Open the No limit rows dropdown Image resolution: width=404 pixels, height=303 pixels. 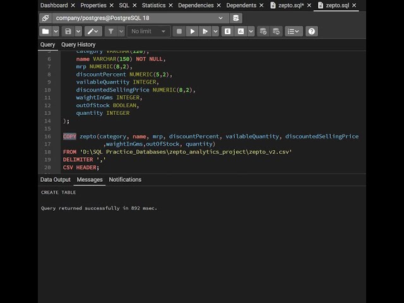tap(148, 32)
